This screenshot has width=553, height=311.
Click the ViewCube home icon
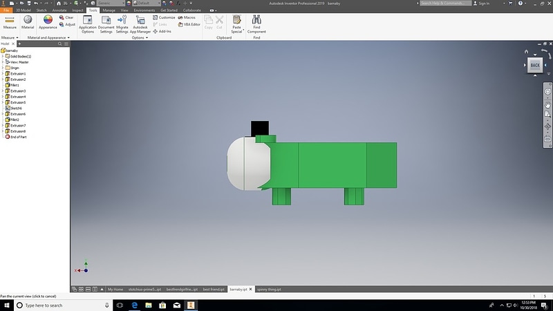[x=526, y=51]
